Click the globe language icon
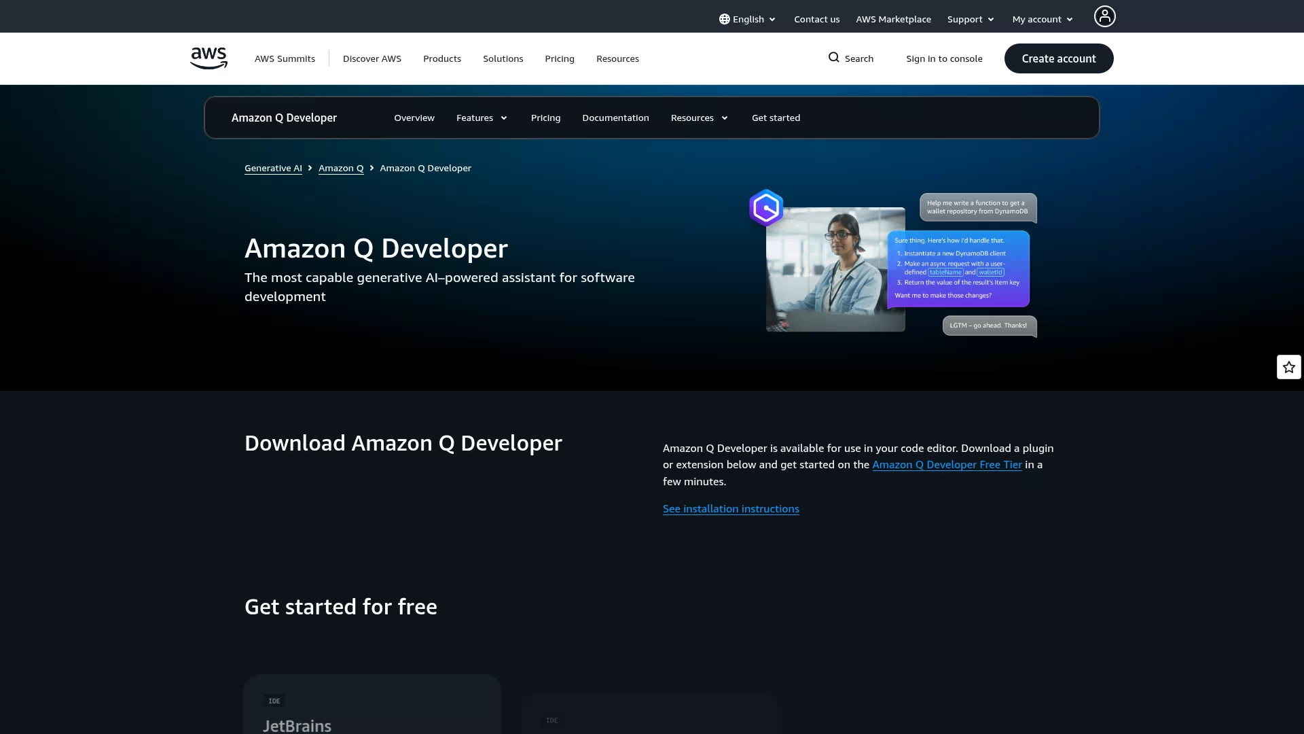The width and height of the screenshot is (1304, 734). click(724, 19)
